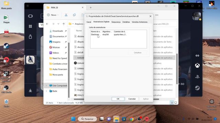Open Microsoft Store from the taskbar

pyautogui.click(x=124, y=119)
